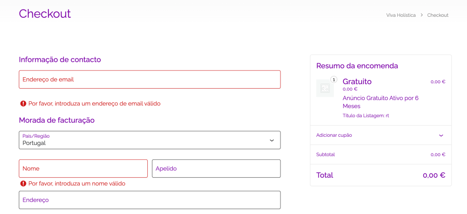Viewport: 467px width, 214px height.
Task: Click the Checkout breadcrumb item
Action: [x=437, y=15]
